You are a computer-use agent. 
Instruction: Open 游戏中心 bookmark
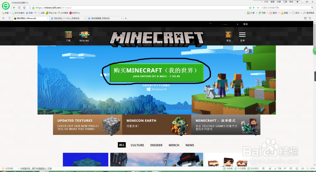click(x=75, y=13)
